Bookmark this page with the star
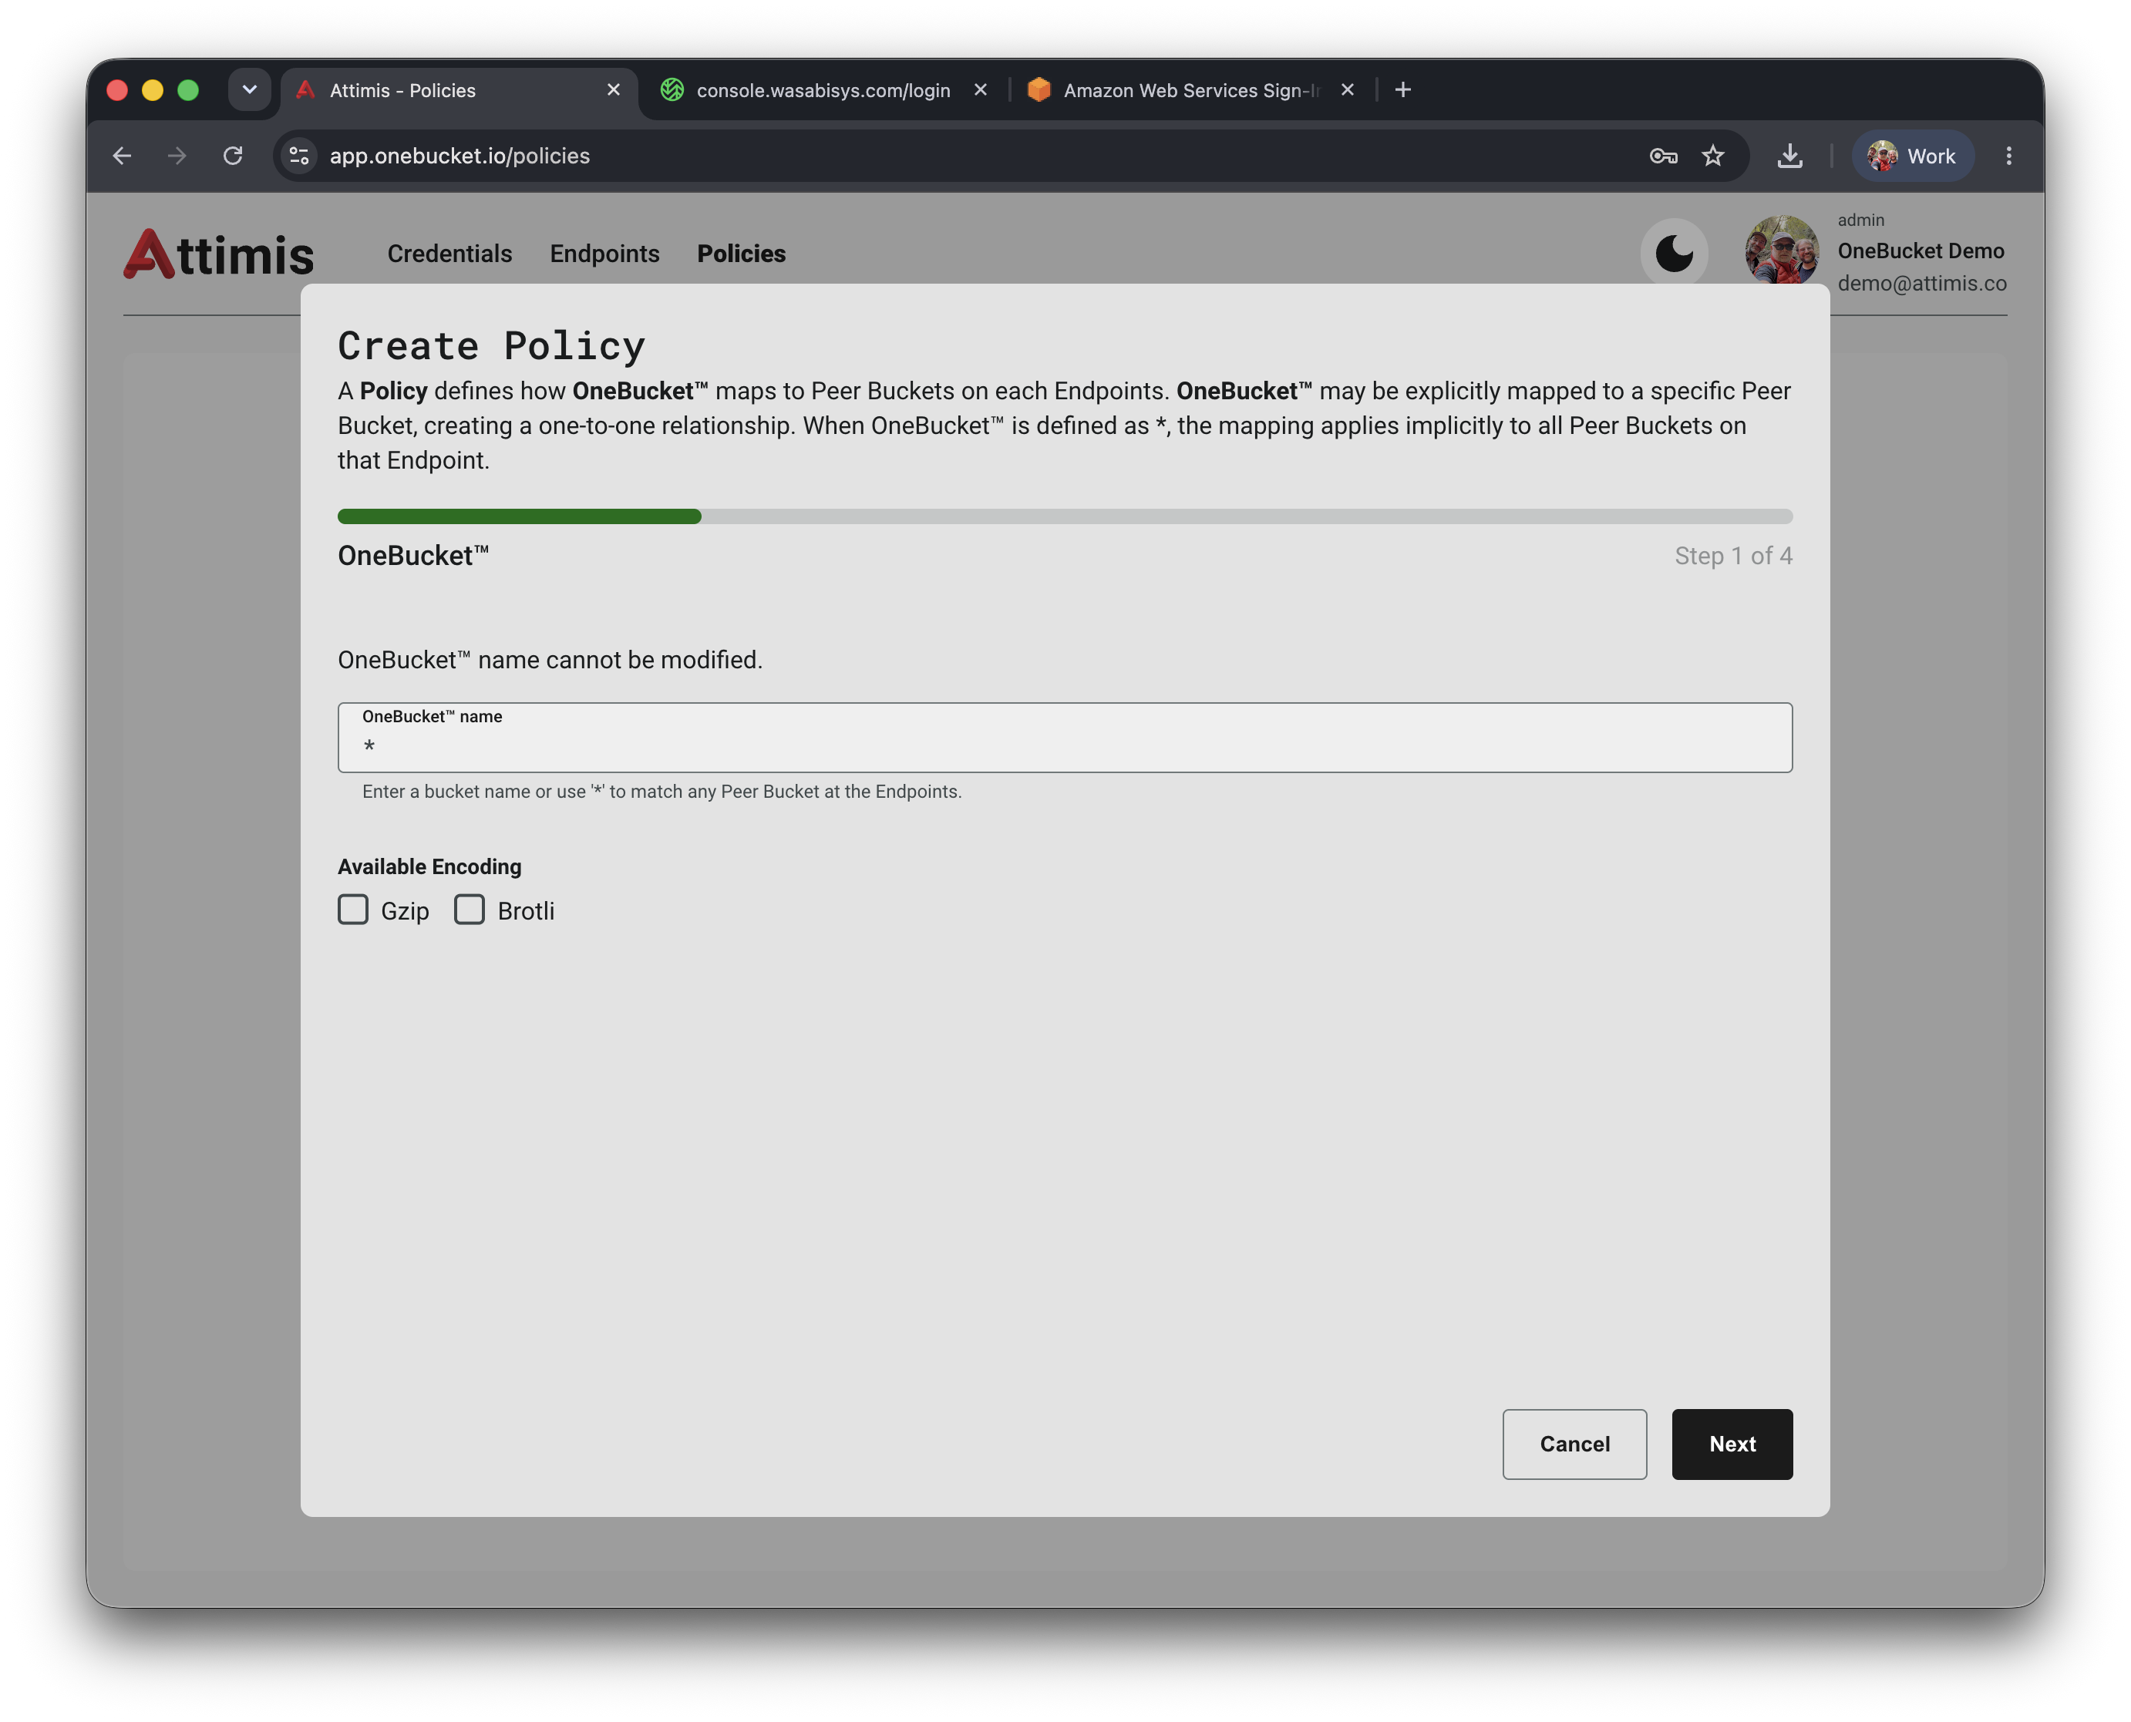This screenshot has width=2131, height=1722. (1713, 156)
